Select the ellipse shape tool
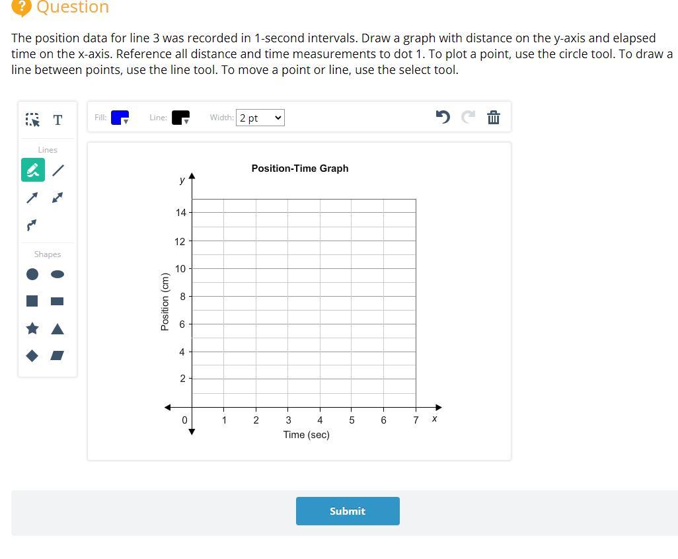Image resolution: width=678 pixels, height=559 pixels. point(58,274)
